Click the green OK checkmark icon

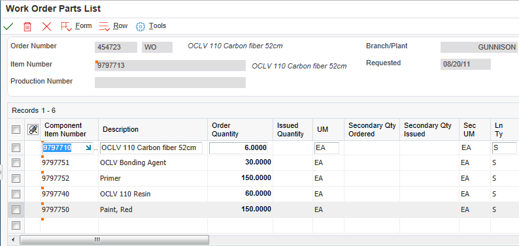click(x=8, y=26)
